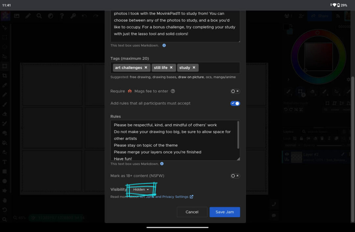This screenshot has width=355, height=232.
Task: Open the Visibility 'Hidden' dropdown
Action: 141,189
